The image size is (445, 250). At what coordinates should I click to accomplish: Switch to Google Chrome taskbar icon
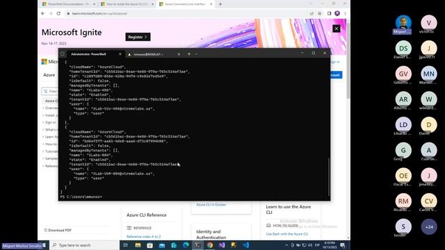(210, 245)
